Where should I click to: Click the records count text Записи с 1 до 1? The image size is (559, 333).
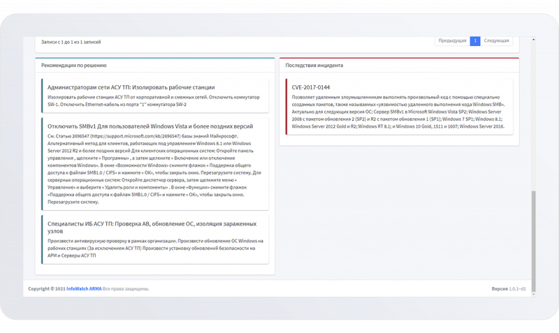click(71, 42)
